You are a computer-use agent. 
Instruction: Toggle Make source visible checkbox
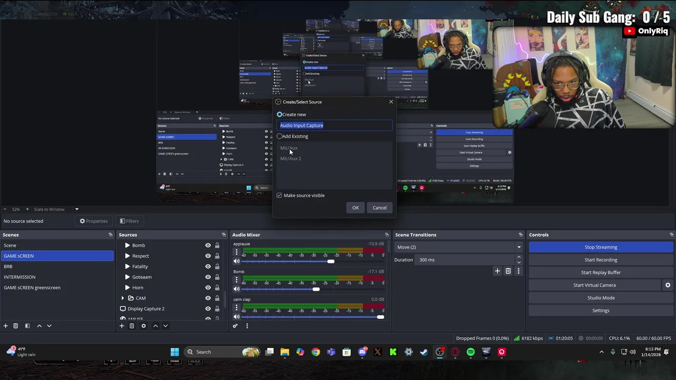click(279, 195)
